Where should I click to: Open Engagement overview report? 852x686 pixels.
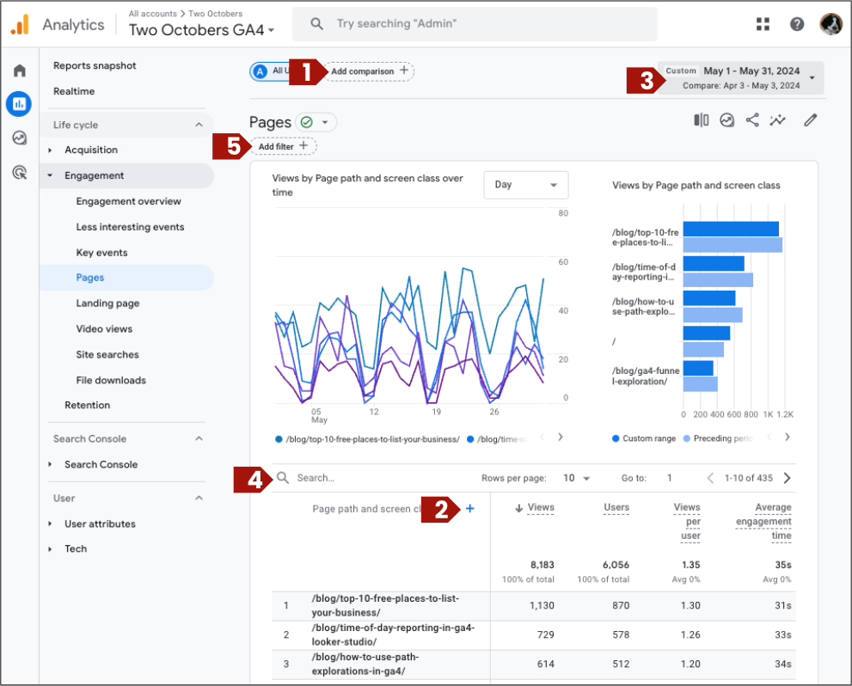tap(128, 201)
